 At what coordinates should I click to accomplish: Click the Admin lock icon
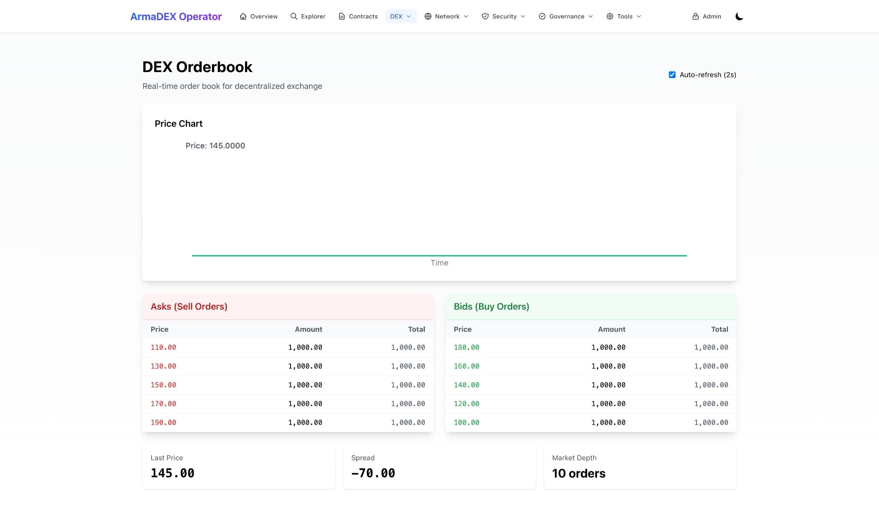tap(695, 16)
